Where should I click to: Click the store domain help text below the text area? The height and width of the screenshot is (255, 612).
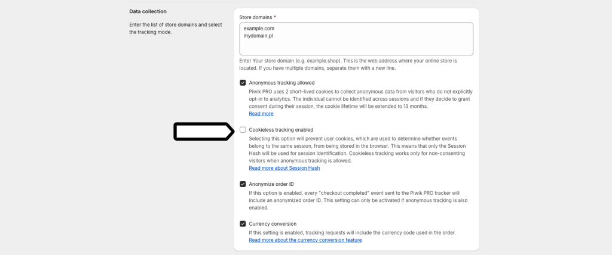(348, 64)
